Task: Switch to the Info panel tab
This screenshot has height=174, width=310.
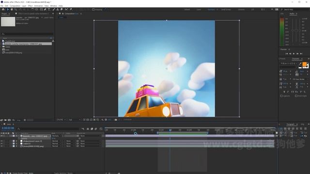Action: 282,14
